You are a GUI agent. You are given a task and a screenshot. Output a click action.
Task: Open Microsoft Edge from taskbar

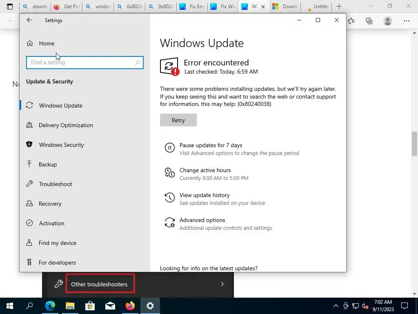[x=50, y=306]
